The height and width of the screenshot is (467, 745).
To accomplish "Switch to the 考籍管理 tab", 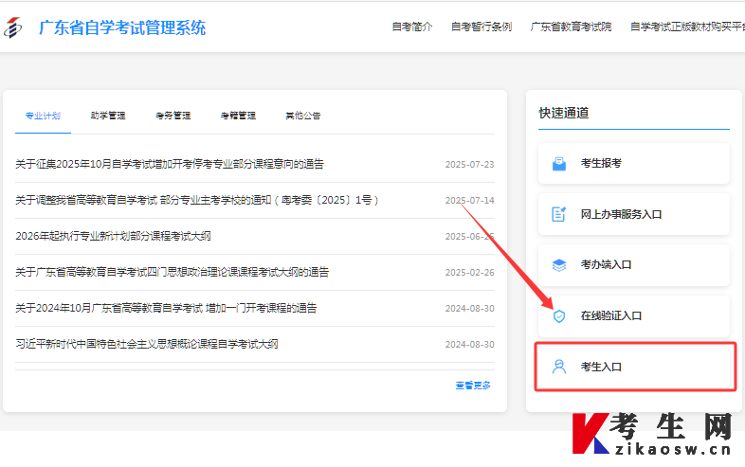I will pyautogui.click(x=238, y=116).
